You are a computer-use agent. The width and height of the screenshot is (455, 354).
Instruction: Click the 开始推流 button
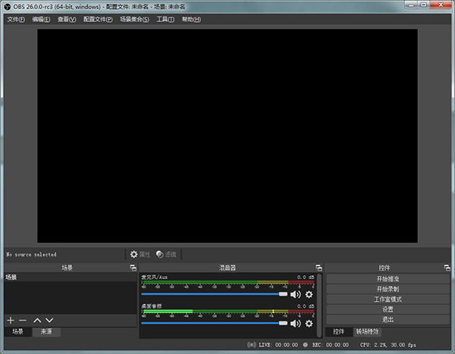click(388, 279)
